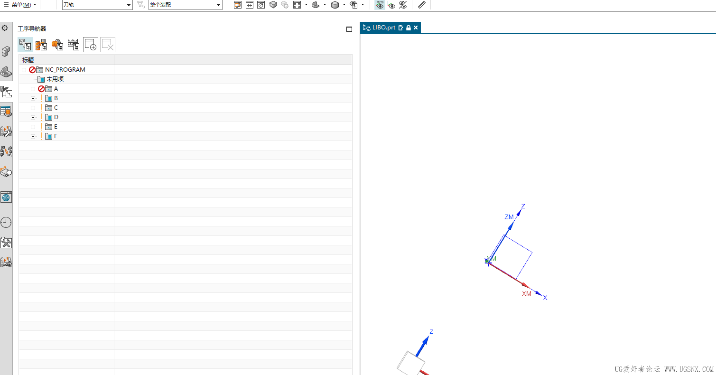The width and height of the screenshot is (716, 375).
Task: Switch to Machining Method View
Action: [74, 45]
